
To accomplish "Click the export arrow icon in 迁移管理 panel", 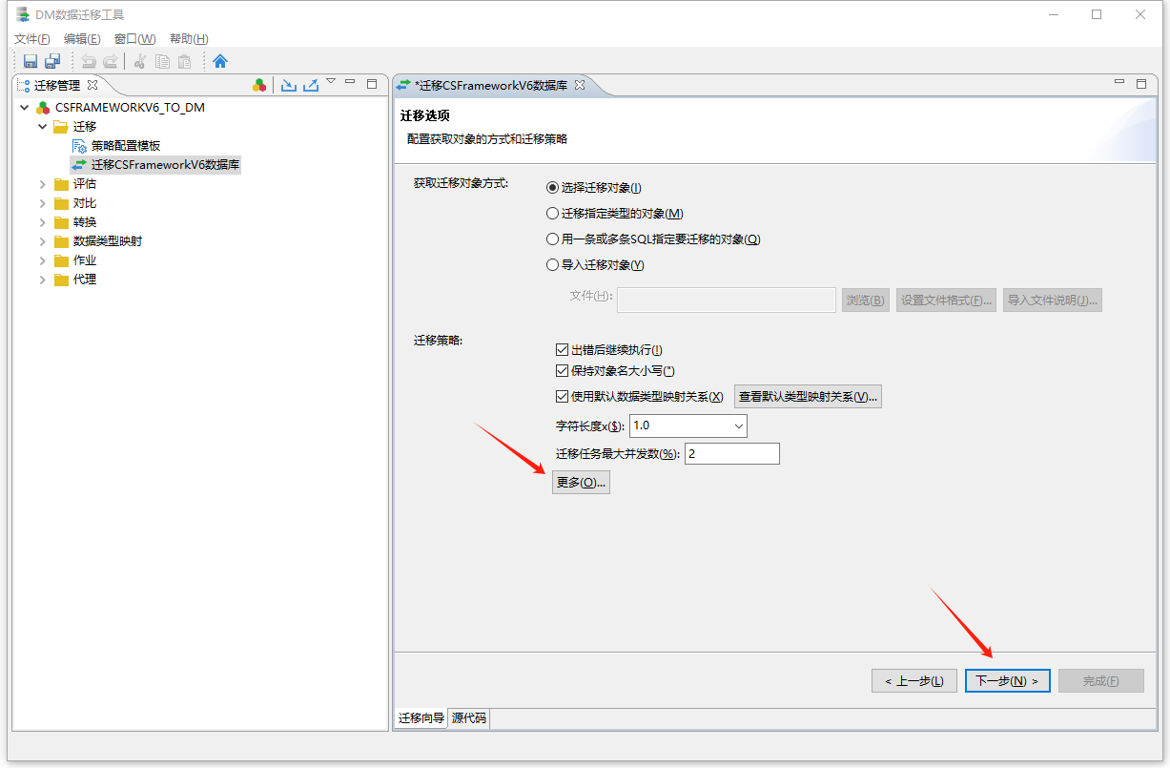I will (311, 85).
